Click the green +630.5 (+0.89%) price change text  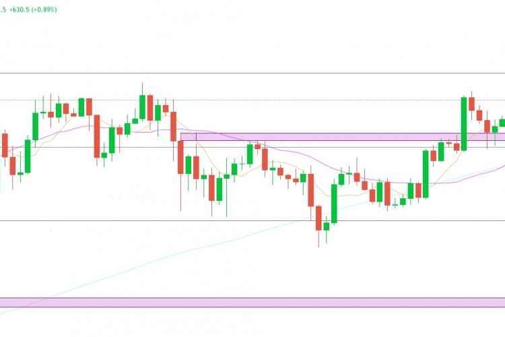(34, 9)
